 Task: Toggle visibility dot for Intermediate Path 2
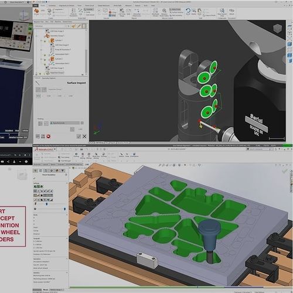(45, 64)
